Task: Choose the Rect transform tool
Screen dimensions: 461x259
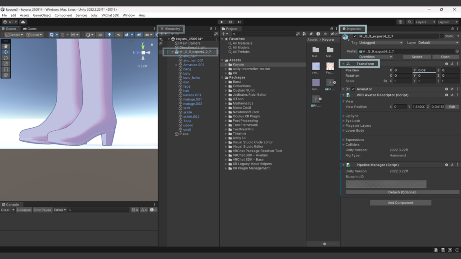Action: [x=6, y=69]
